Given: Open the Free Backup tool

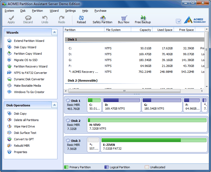Looking at the screenshot, I should 143,20.
